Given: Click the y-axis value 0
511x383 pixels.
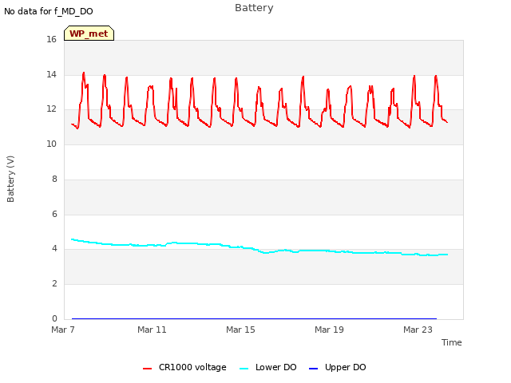Looking at the screenshot, I should [x=54, y=318].
